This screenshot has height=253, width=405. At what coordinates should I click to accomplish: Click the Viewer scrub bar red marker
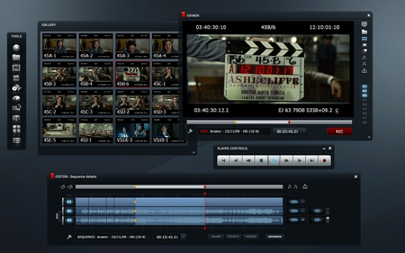click(289, 122)
